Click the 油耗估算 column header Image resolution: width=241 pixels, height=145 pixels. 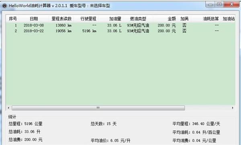click(210, 19)
